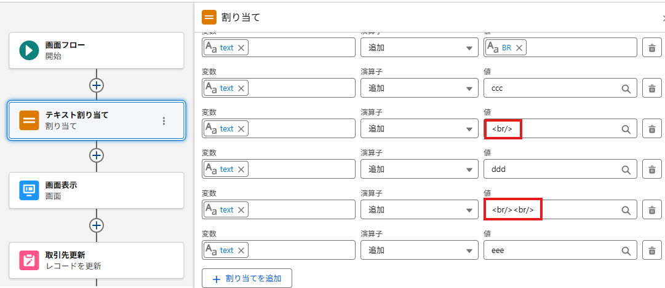This screenshot has height=288, width=665.
Task: Click the 割り当てを追加 button
Action: [247, 278]
